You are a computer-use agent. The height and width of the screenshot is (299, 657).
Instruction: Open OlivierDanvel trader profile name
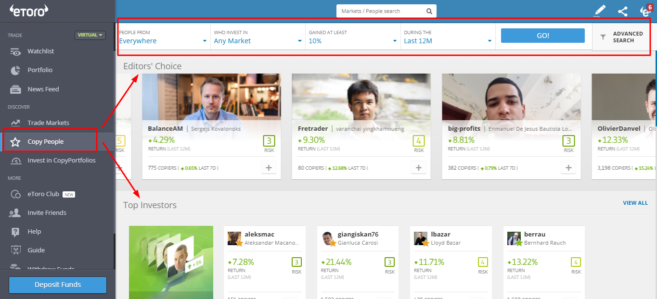[619, 129]
